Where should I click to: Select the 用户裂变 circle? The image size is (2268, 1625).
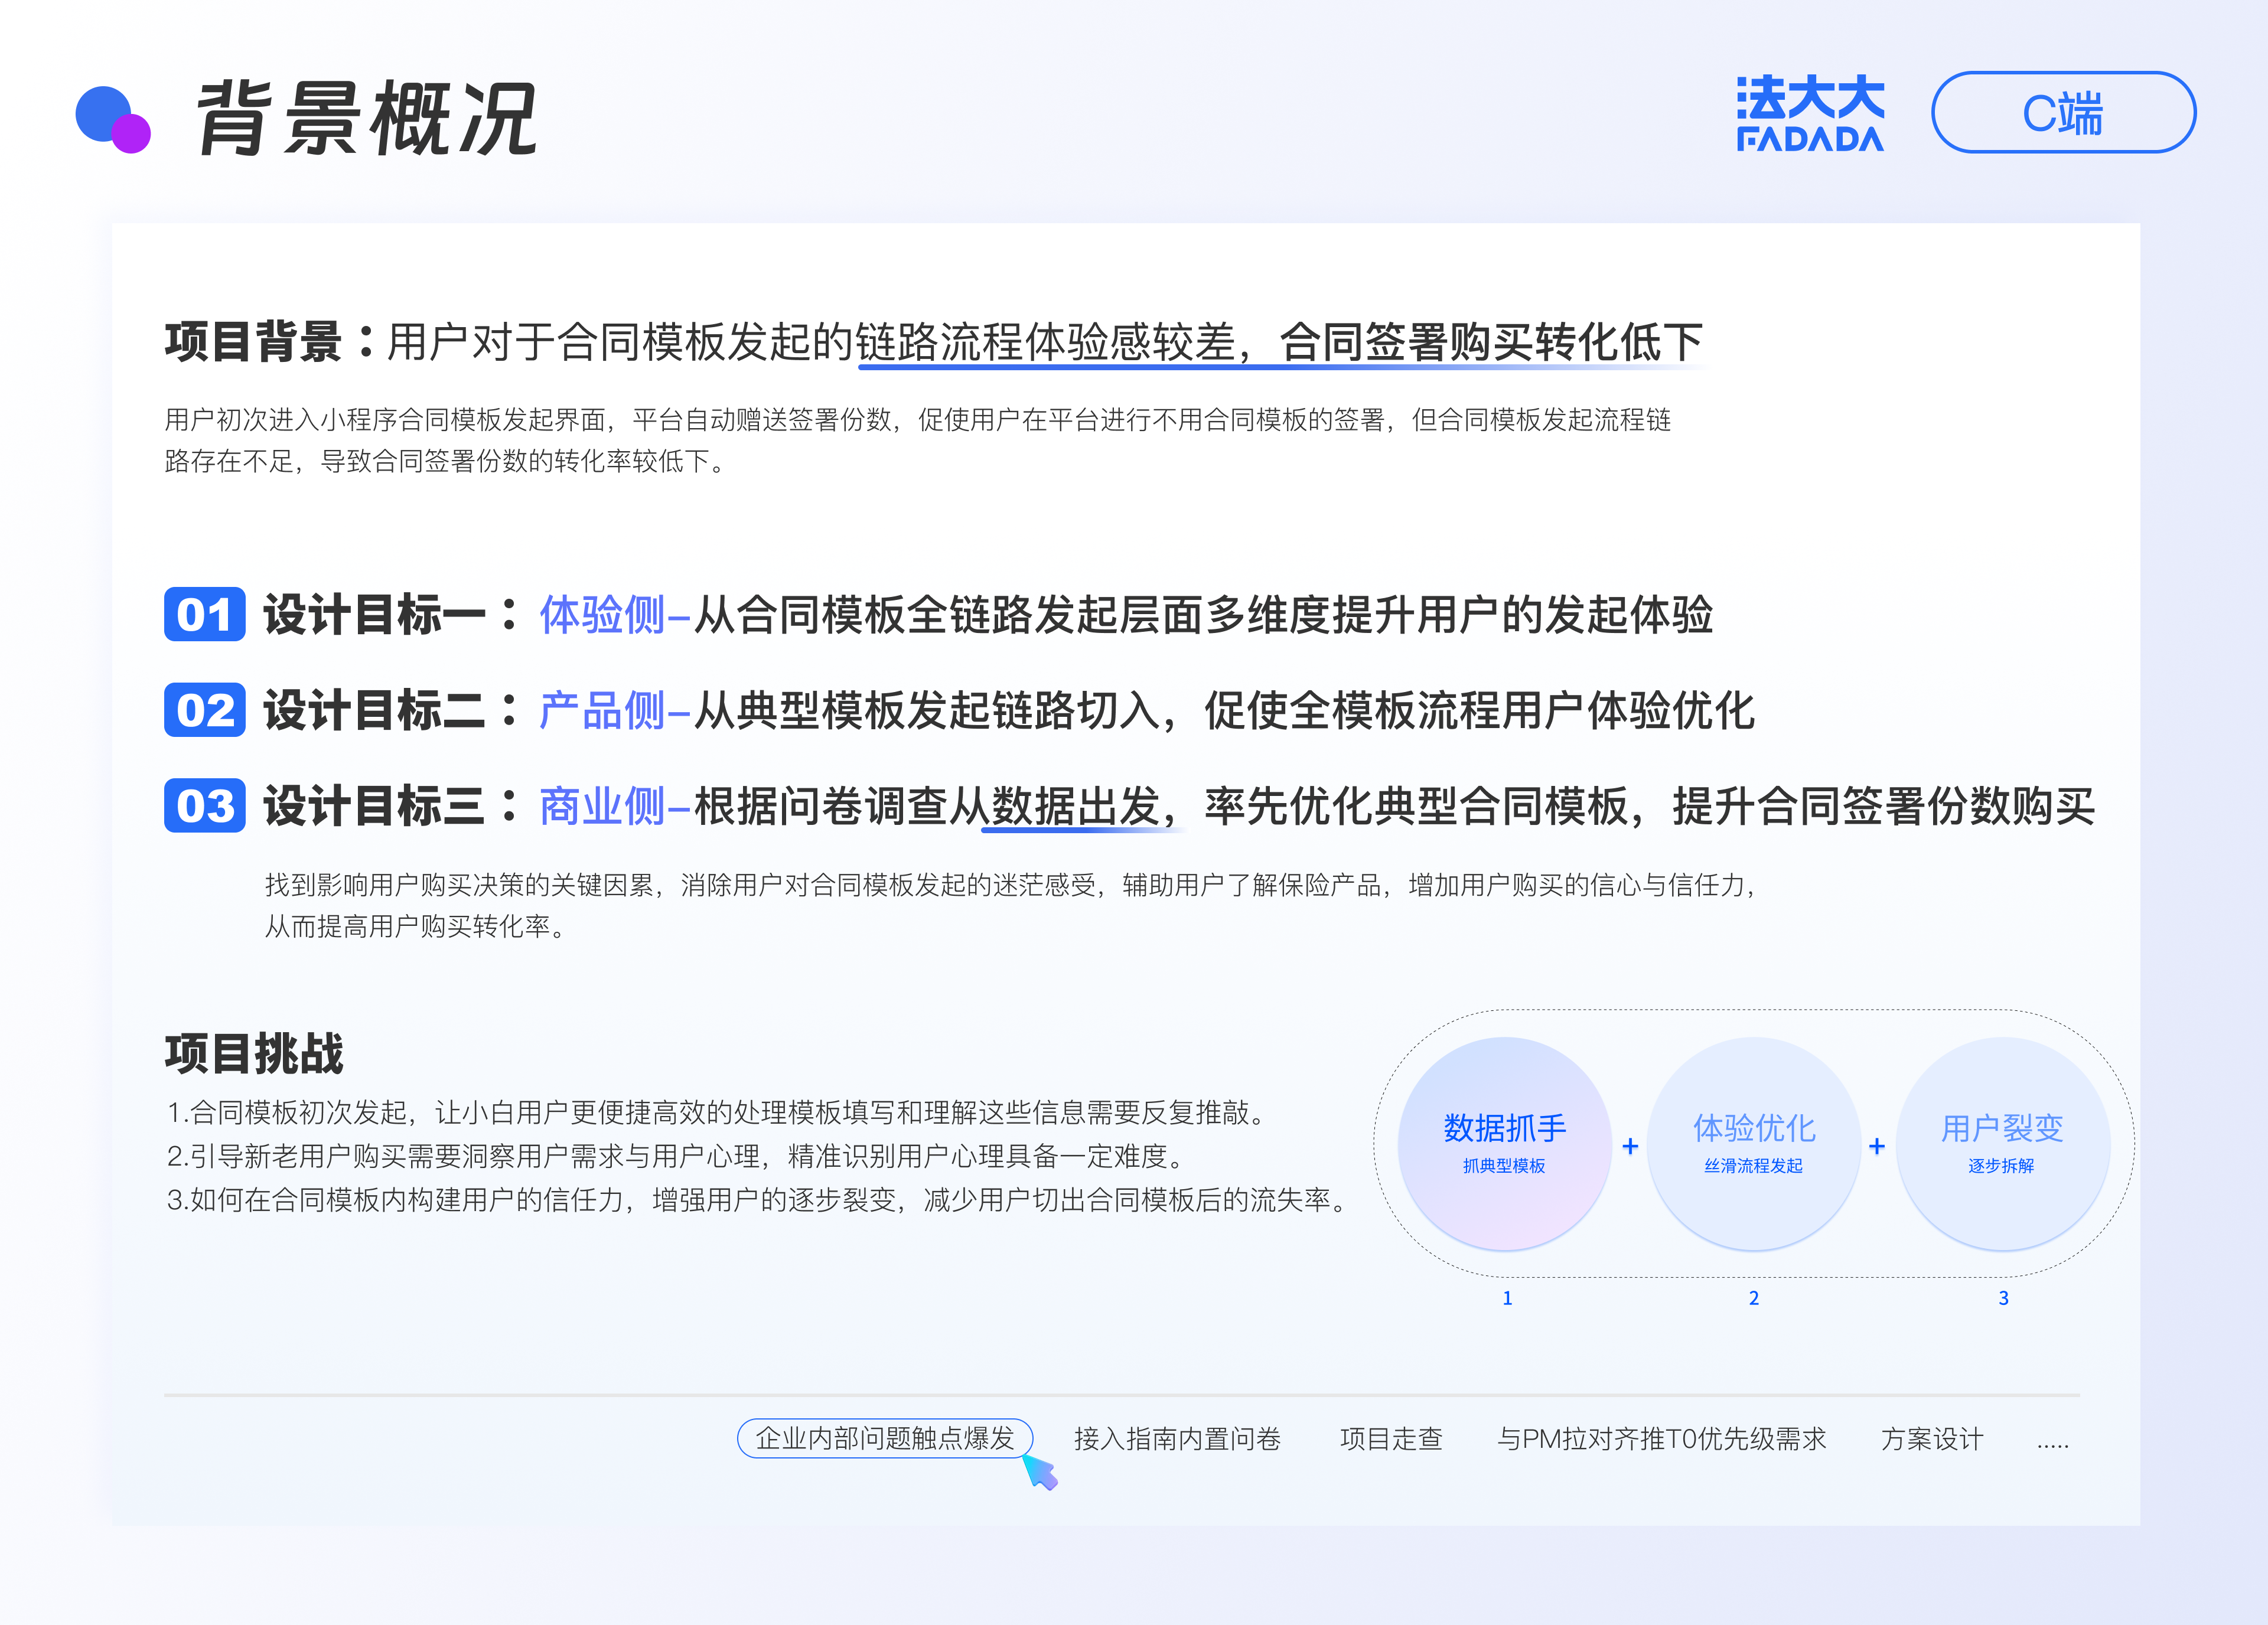click(2003, 1143)
